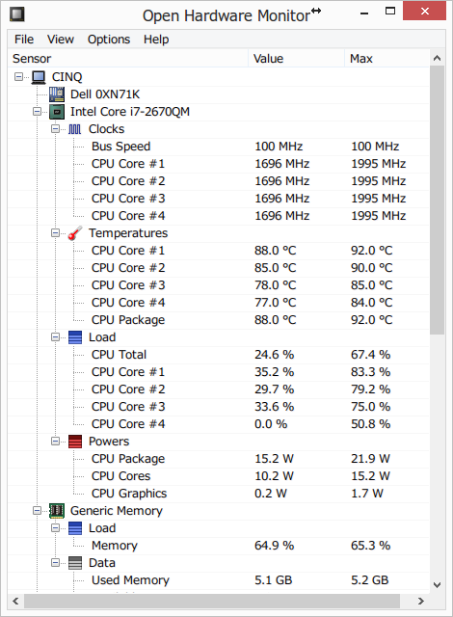This screenshot has height=617, width=453.
Task: Click the CINQ computer icon
Action: pyautogui.click(x=39, y=77)
